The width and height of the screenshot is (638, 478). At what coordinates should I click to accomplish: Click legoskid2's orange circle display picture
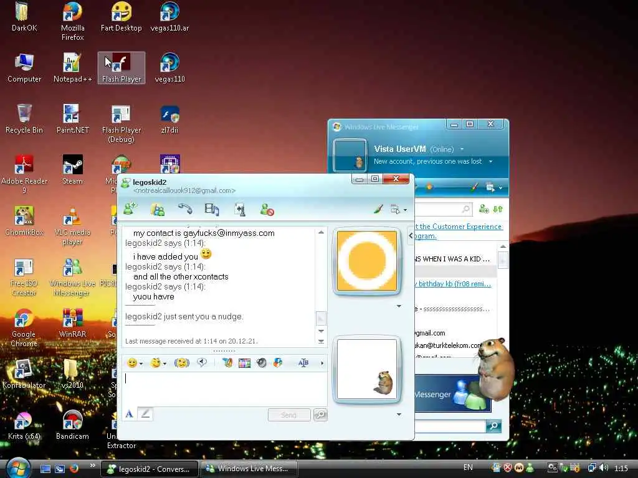367,261
